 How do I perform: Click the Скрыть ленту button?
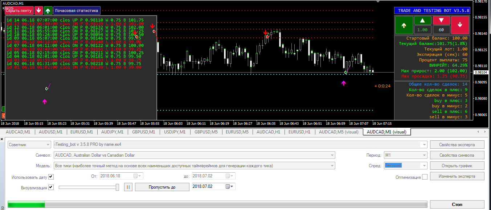click(19, 11)
